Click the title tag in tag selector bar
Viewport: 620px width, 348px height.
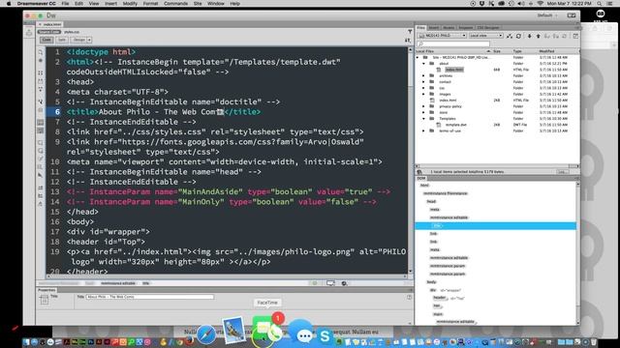(146, 283)
